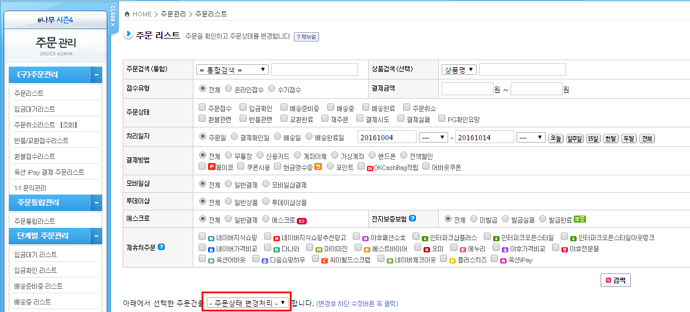Click the red Payco P icon

[x=211, y=167]
